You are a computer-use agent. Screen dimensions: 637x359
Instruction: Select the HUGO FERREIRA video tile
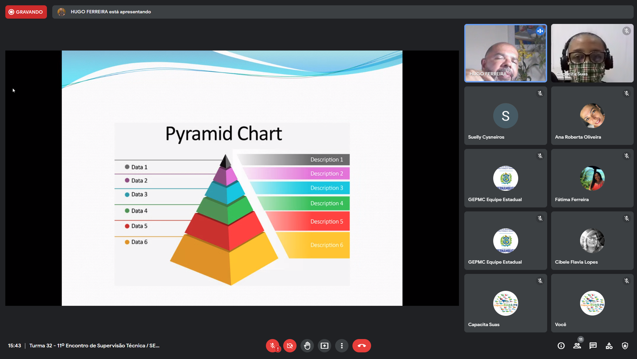tap(505, 53)
